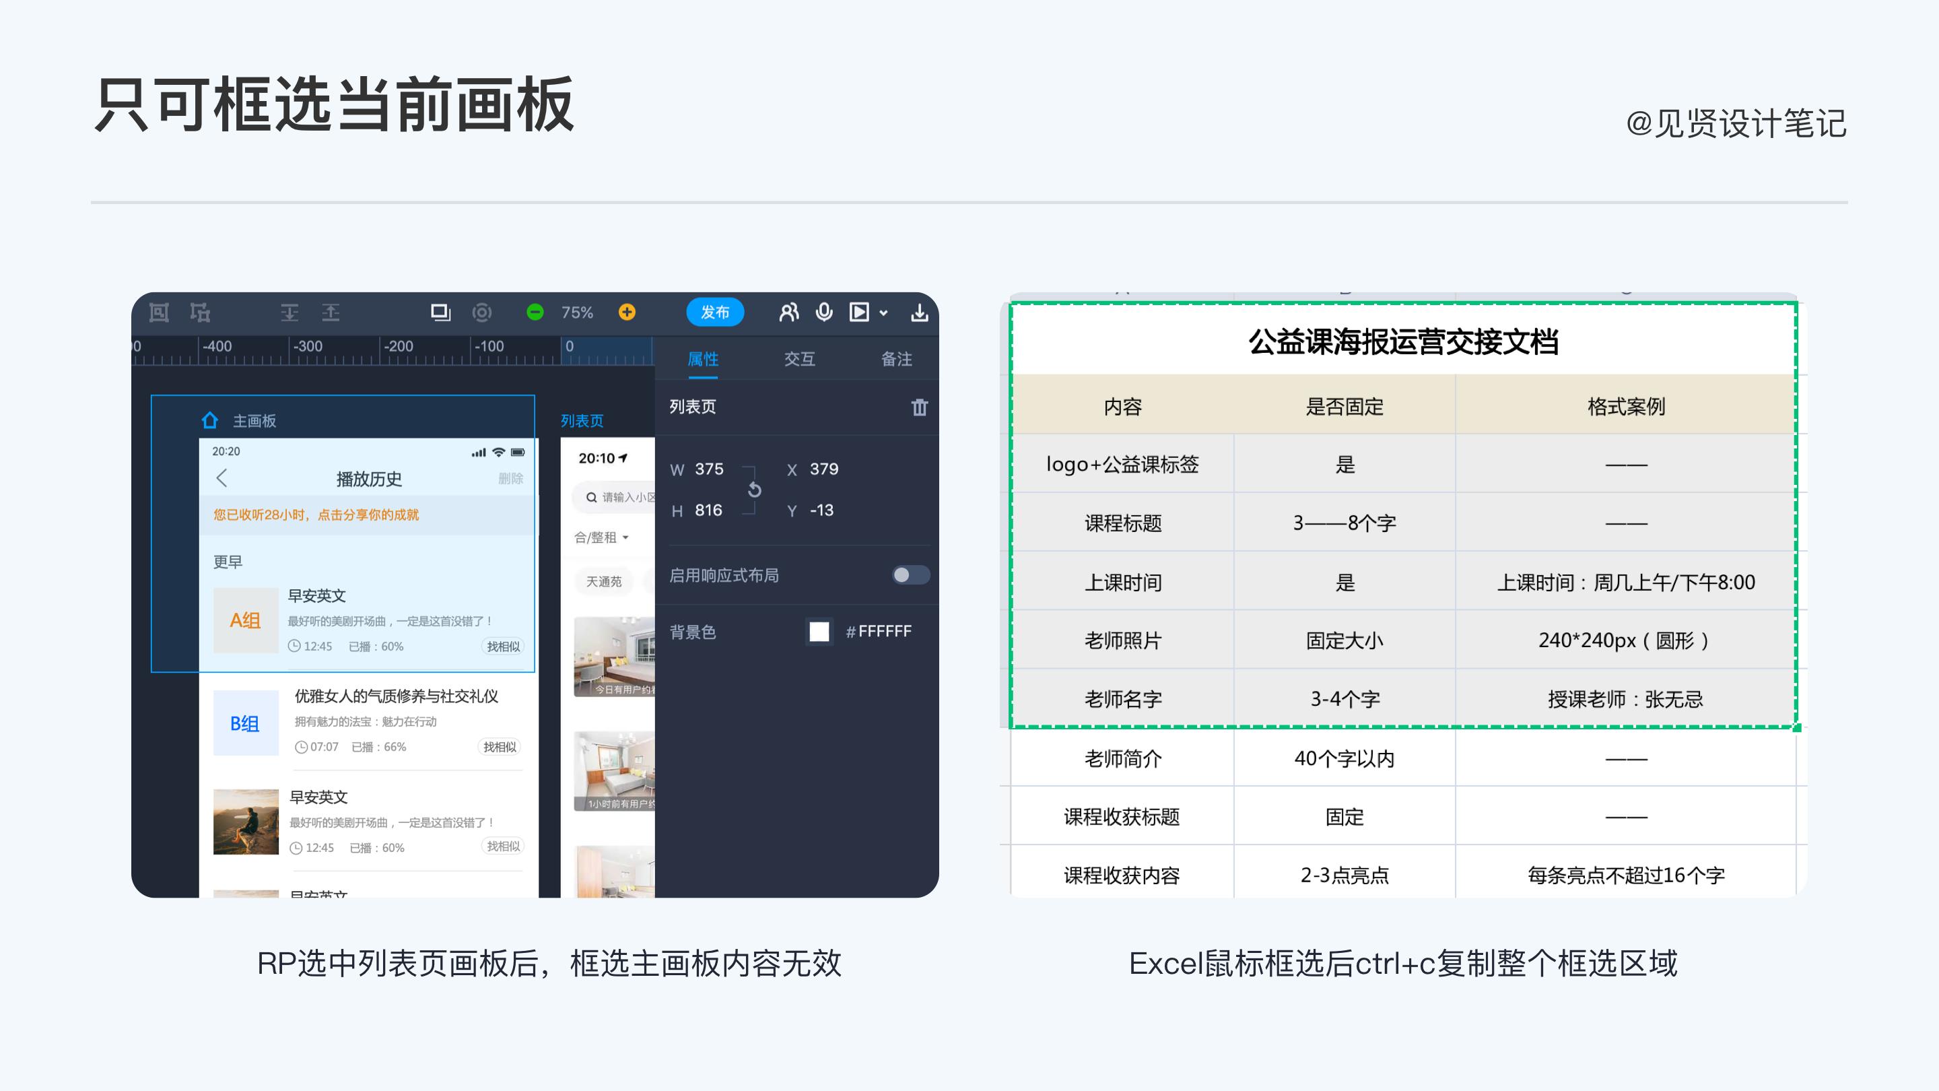Image resolution: width=1939 pixels, height=1091 pixels.
Task: Click the 40个字以内 cell
Action: point(1345,758)
